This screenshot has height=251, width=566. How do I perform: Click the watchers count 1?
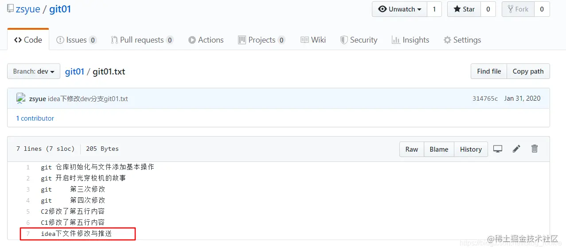click(x=434, y=9)
